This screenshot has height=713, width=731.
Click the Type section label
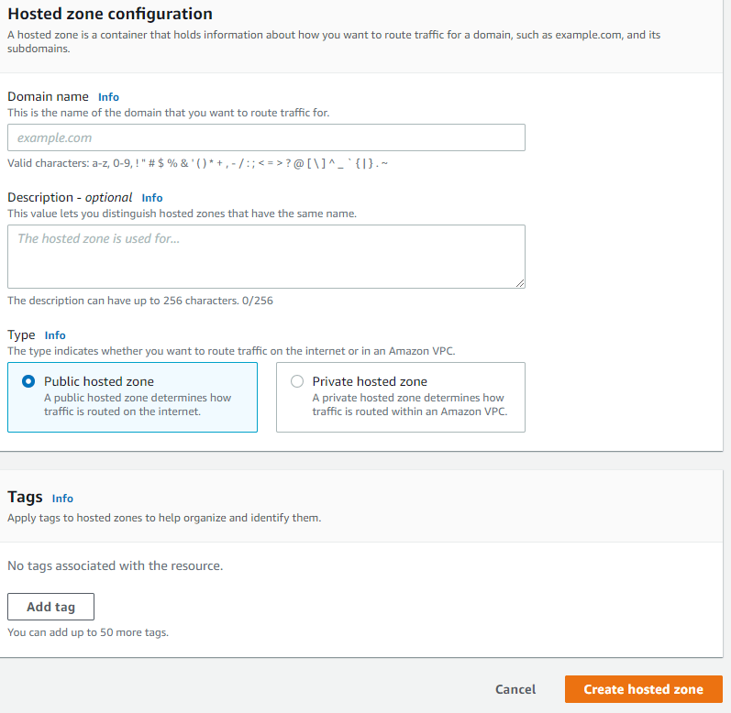(x=21, y=335)
